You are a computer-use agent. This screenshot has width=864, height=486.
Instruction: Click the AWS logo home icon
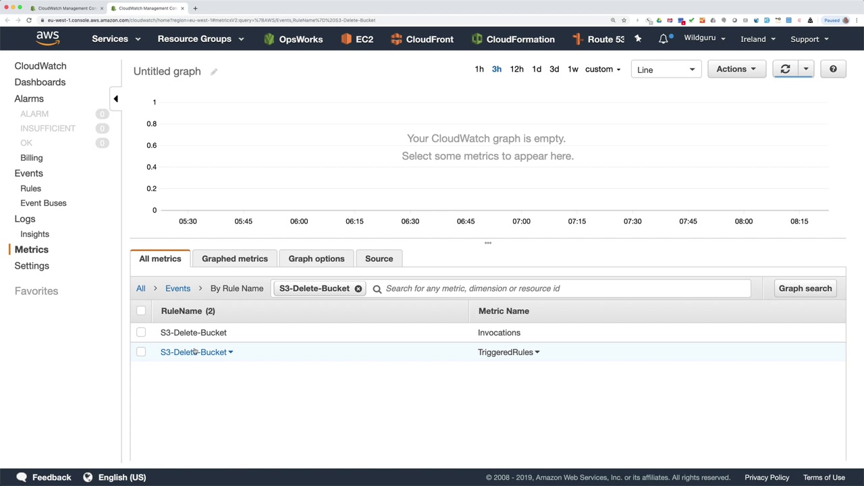click(47, 38)
